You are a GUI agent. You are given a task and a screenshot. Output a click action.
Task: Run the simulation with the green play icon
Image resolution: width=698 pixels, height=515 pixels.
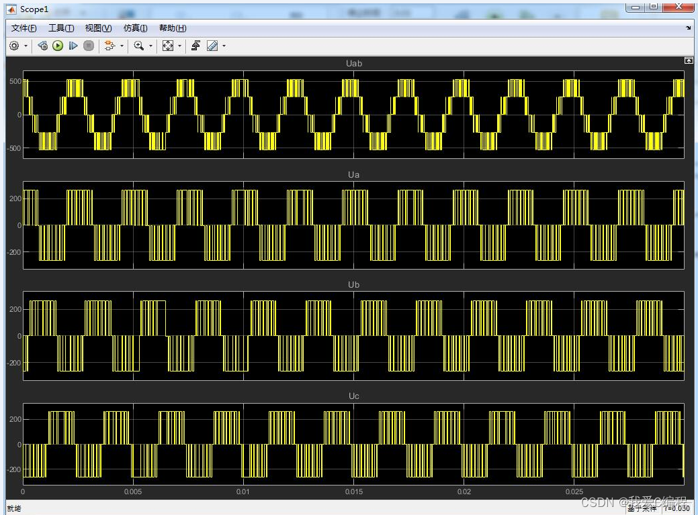pyautogui.click(x=58, y=46)
